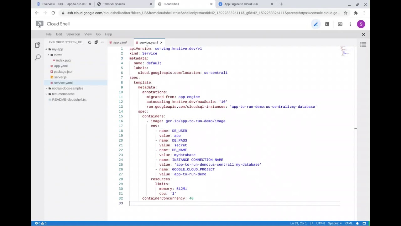Open the terminal icon in header
Image resolution: width=401 pixels, height=226 pixels.
point(327,24)
